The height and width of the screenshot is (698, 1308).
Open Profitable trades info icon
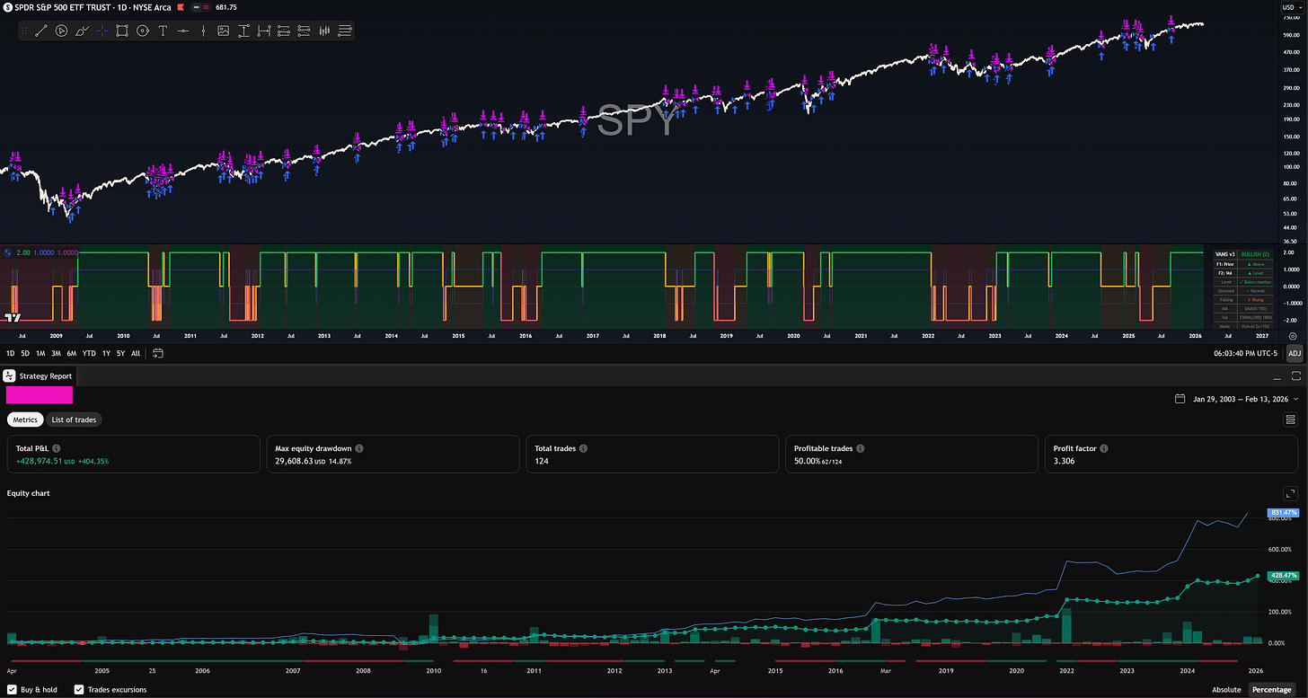click(x=859, y=448)
